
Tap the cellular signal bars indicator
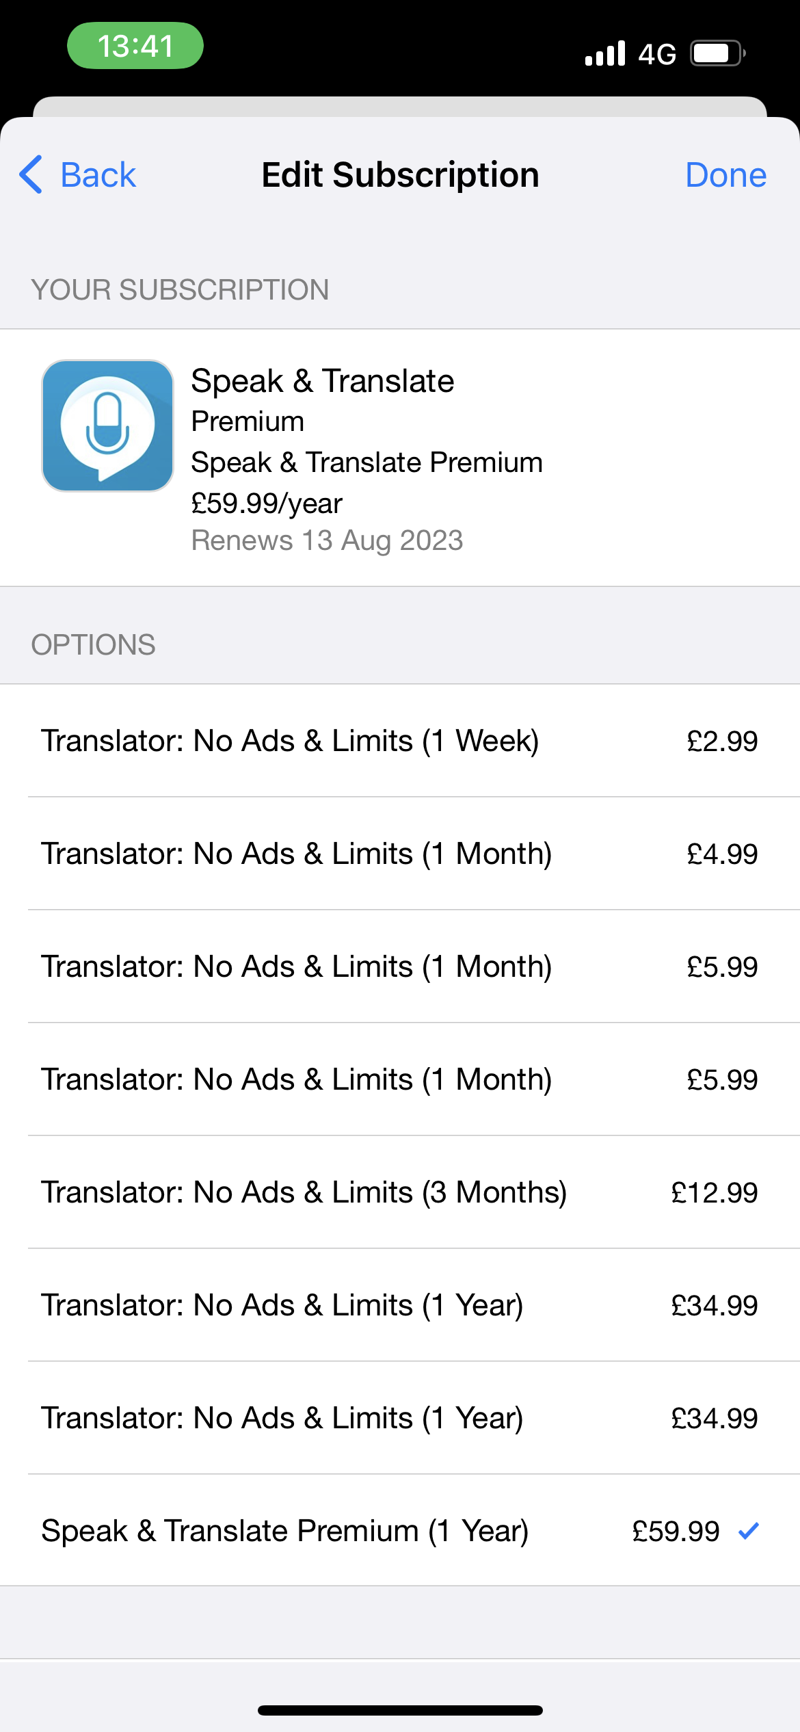pyautogui.click(x=604, y=53)
